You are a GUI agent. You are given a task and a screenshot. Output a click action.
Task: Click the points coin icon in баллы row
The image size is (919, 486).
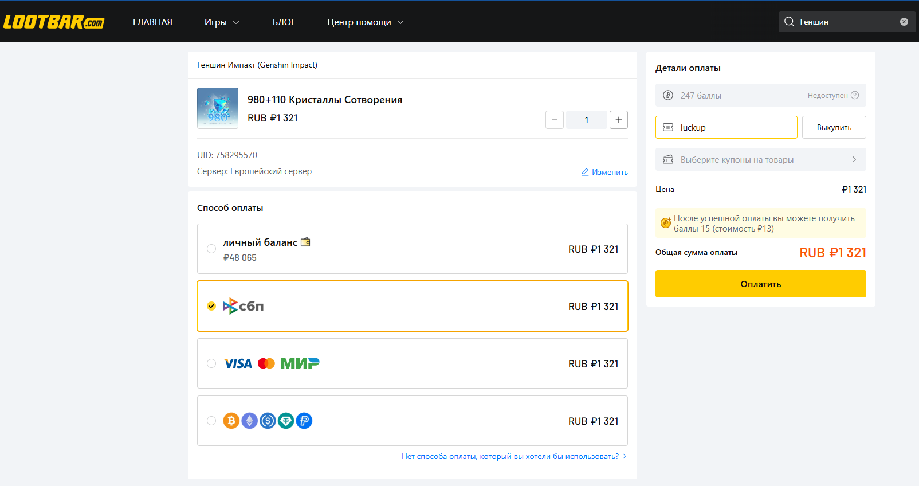[x=668, y=95]
